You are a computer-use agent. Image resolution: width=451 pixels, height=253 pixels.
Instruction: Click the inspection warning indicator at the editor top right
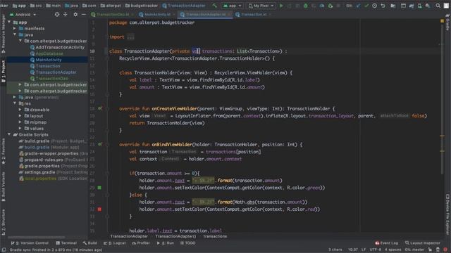click(x=442, y=21)
